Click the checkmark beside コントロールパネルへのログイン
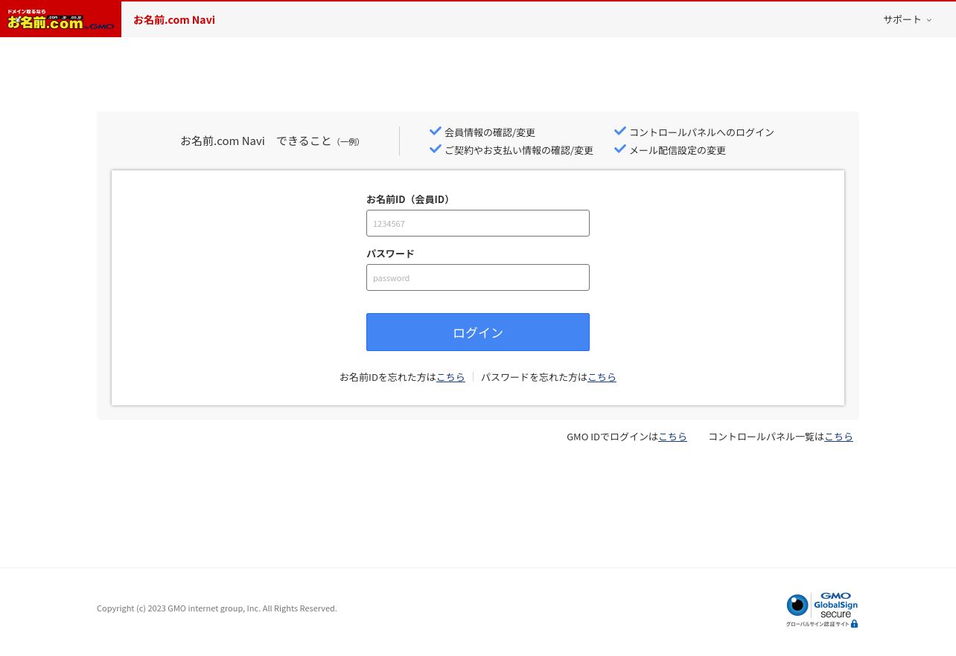The image size is (956, 656). 620,131
